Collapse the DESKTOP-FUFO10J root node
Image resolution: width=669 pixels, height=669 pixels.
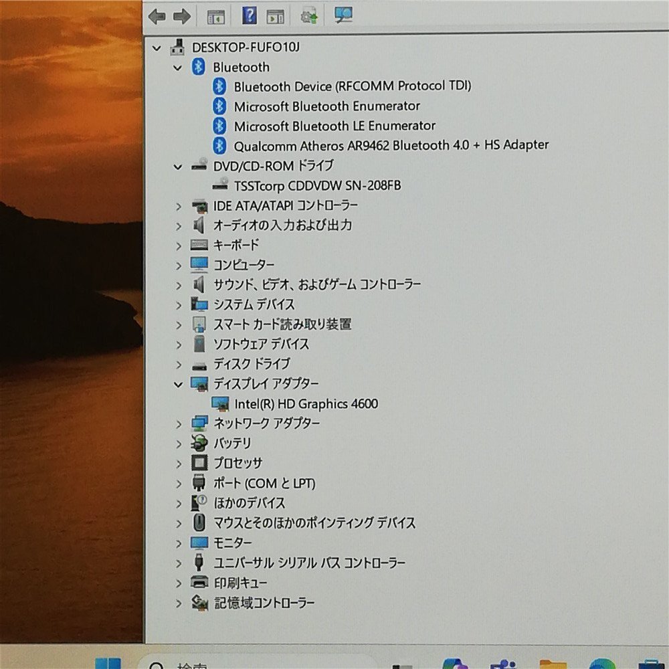coord(157,48)
